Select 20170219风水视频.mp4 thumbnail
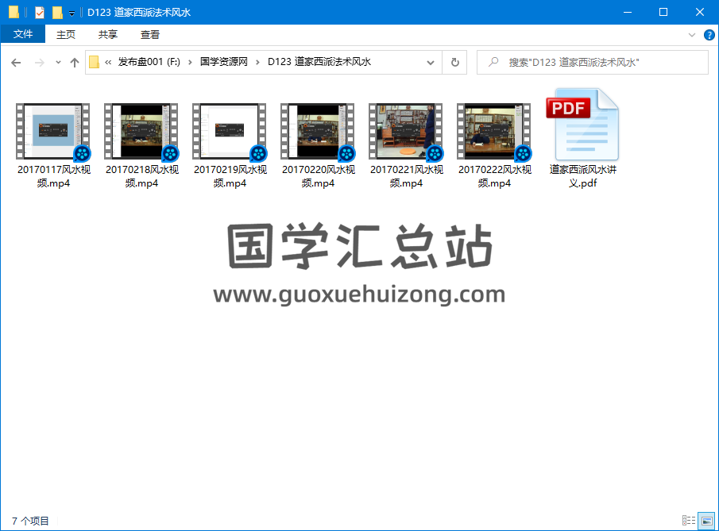Screen dimensions: 719x531 [230, 131]
